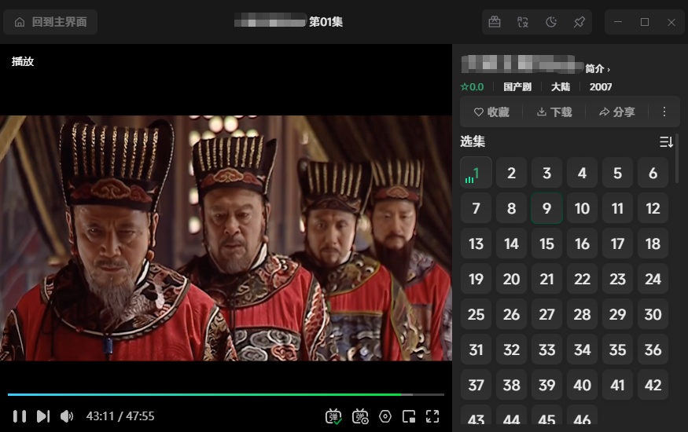Choose episode 15
Image resolution: width=688 pixels, height=432 pixels.
tap(546, 243)
